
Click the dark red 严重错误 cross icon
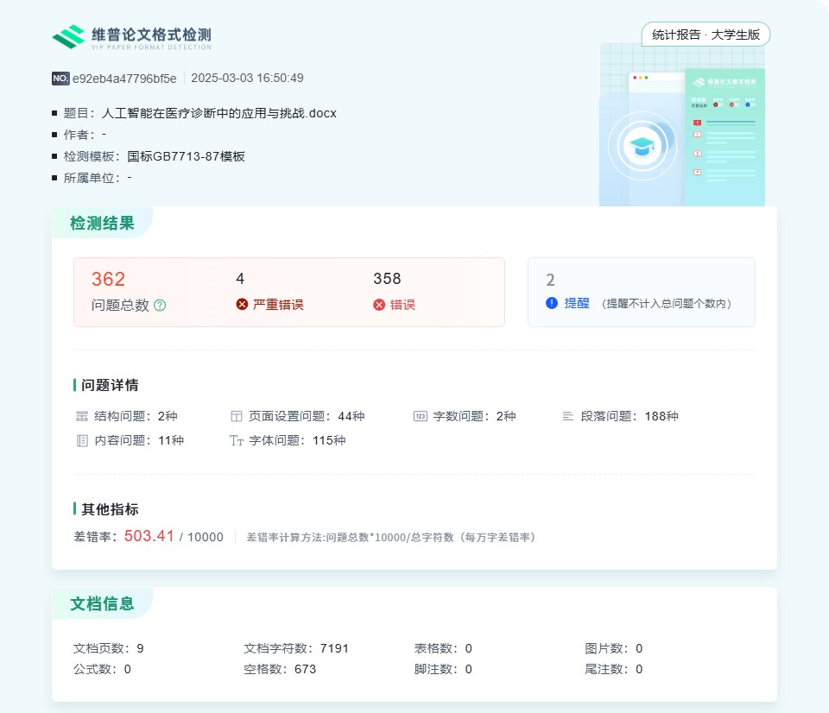pyautogui.click(x=242, y=305)
